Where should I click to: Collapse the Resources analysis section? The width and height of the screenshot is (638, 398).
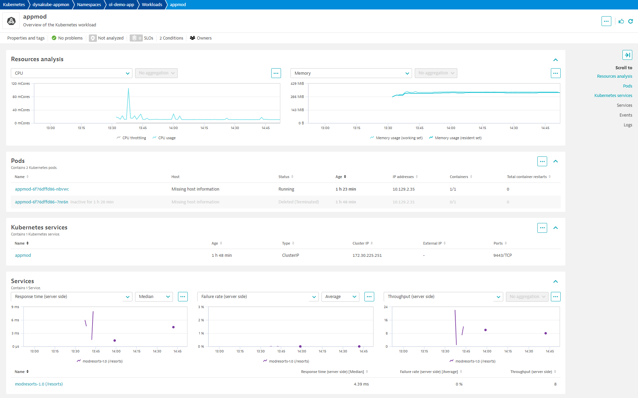[x=556, y=60]
